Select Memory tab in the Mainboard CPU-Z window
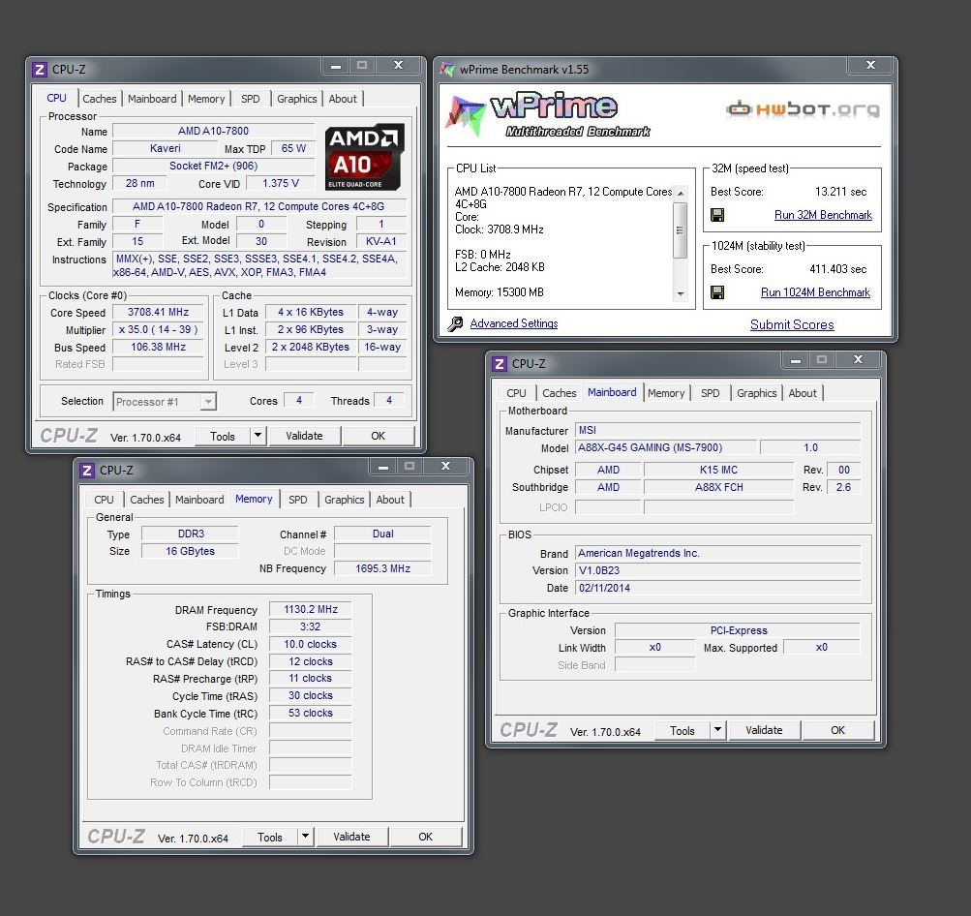 pyautogui.click(x=666, y=393)
